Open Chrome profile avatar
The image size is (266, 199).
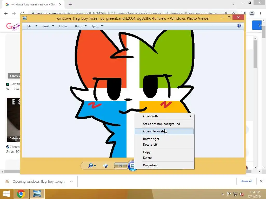[x=252, y=13]
